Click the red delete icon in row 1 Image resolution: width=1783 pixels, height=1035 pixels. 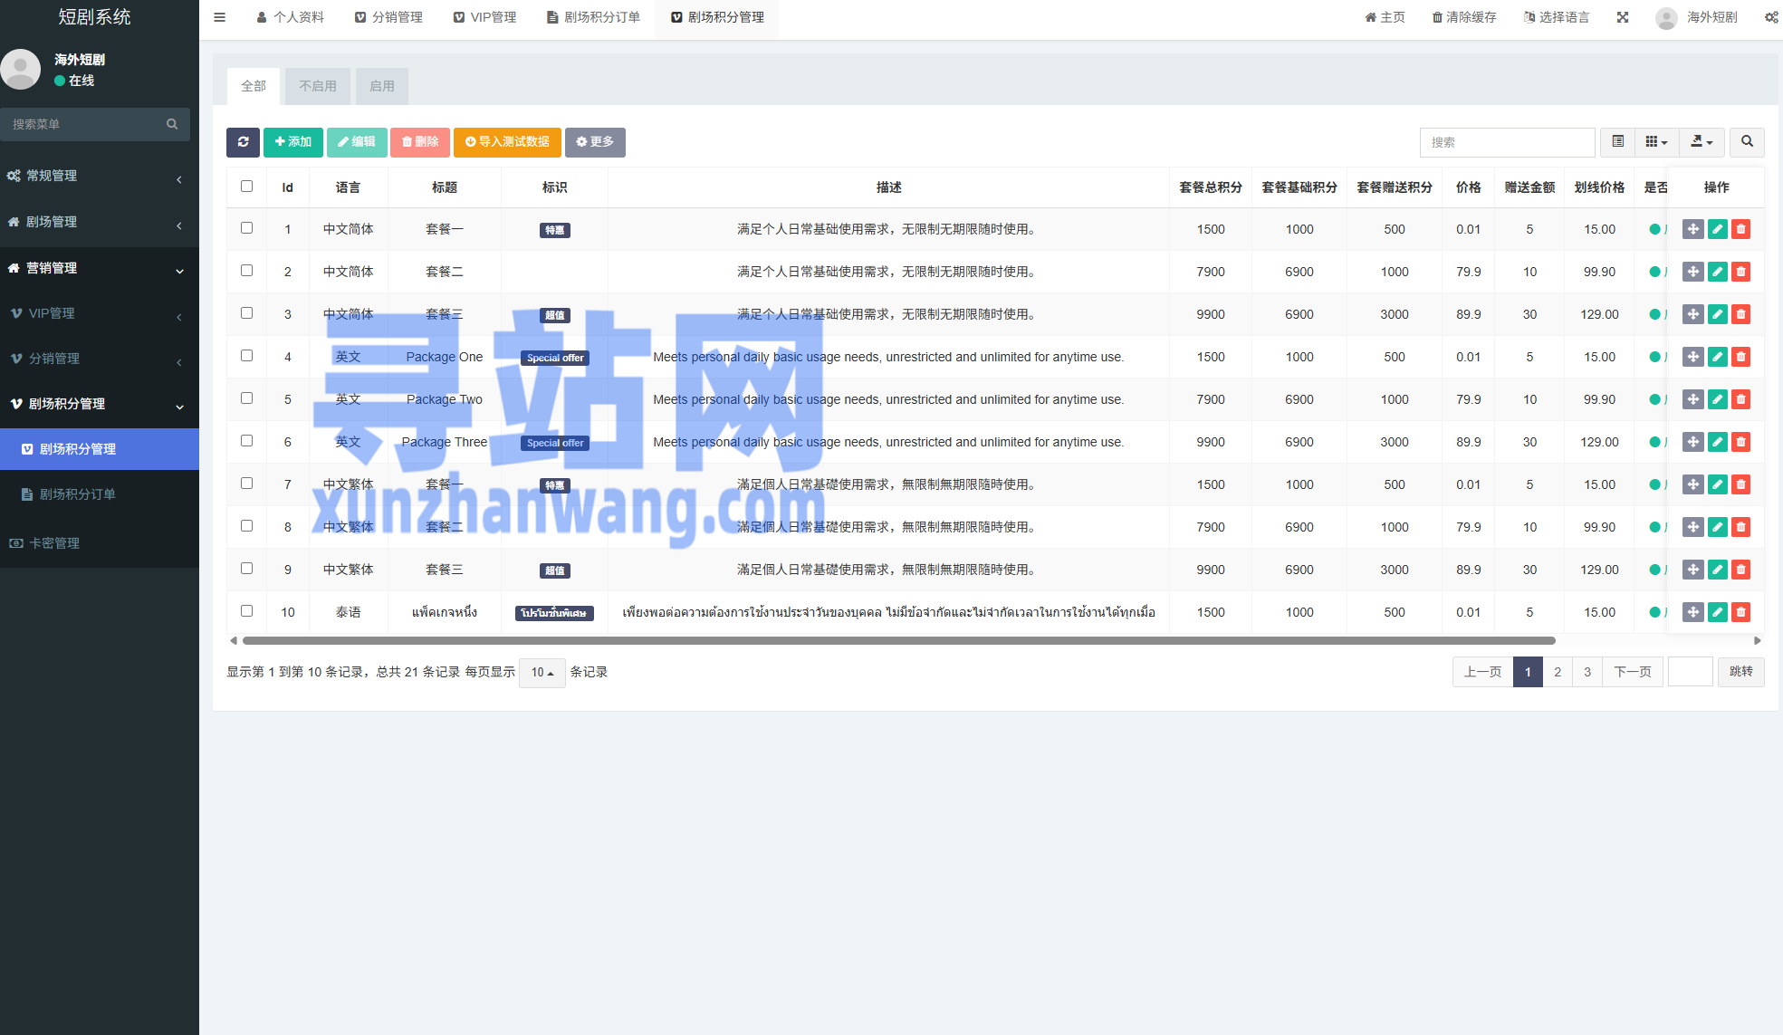tap(1740, 229)
